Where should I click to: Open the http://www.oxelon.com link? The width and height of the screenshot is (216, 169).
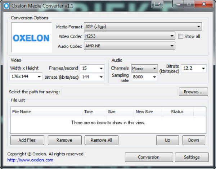coord(30,160)
